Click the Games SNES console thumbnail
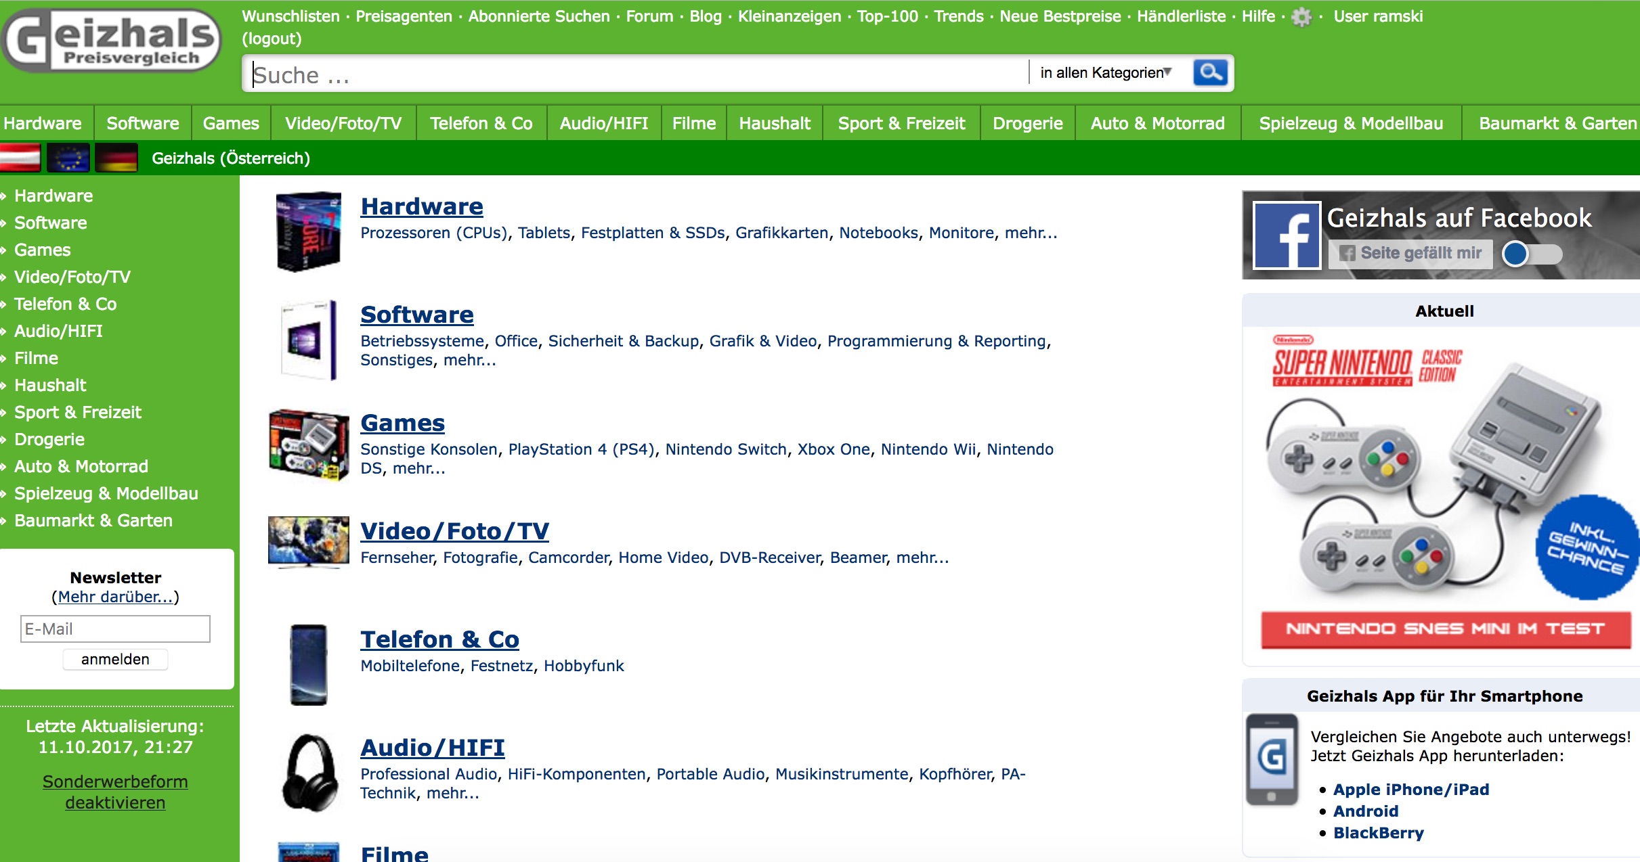This screenshot has height=862, width=1640. coord(309,445)
